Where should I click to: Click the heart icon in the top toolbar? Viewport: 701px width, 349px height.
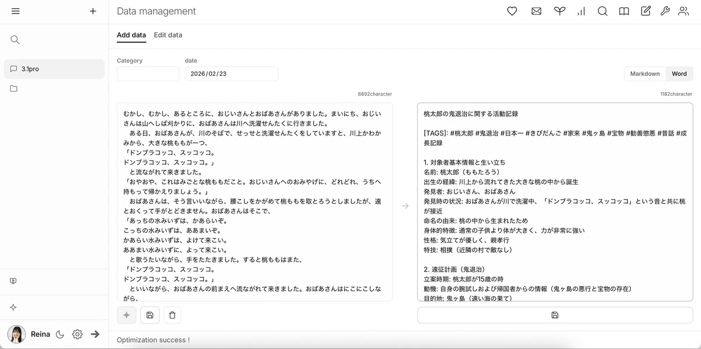coord(512,11)
